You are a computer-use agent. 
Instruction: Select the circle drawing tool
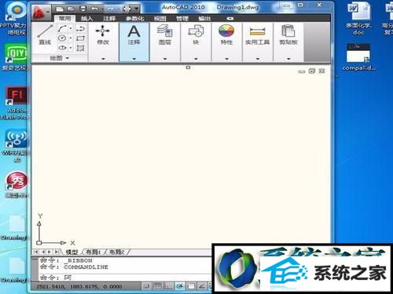point(62,38)
